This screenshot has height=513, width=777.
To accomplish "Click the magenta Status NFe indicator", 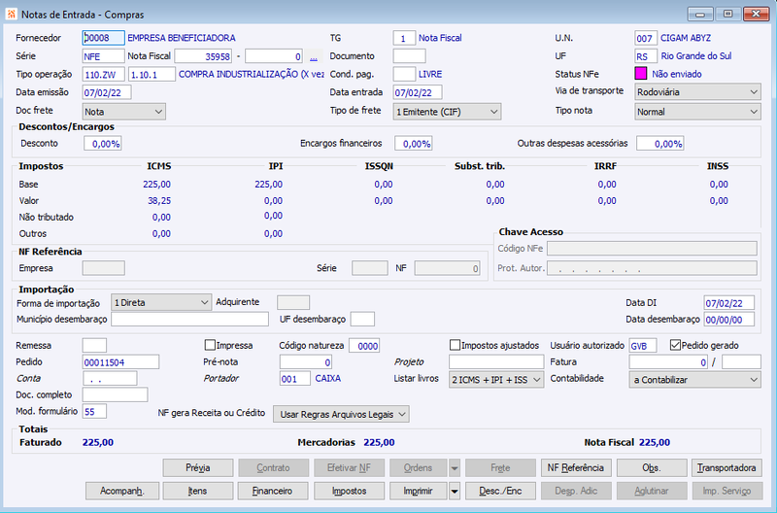I will (x=641, y=74).
